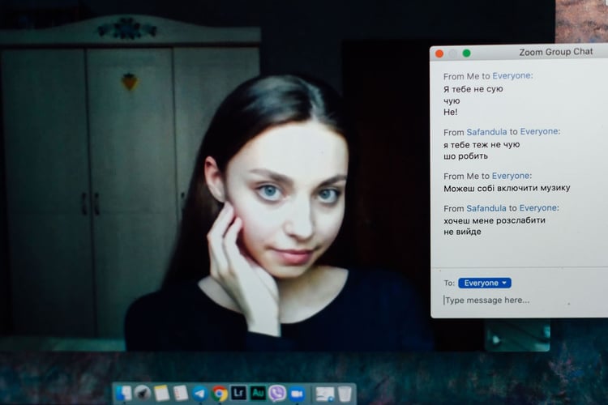Image resolution: width=608 pixels, height=405 pixels.
Task: Select message text "Можеш собі включити музику"
Action: click(x=507, y=189)
